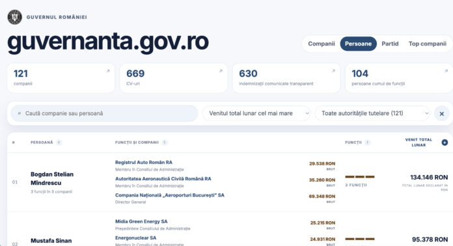453x246 pixels.
Task: Click the 121 companii statistic card
Action: (61, 78)
